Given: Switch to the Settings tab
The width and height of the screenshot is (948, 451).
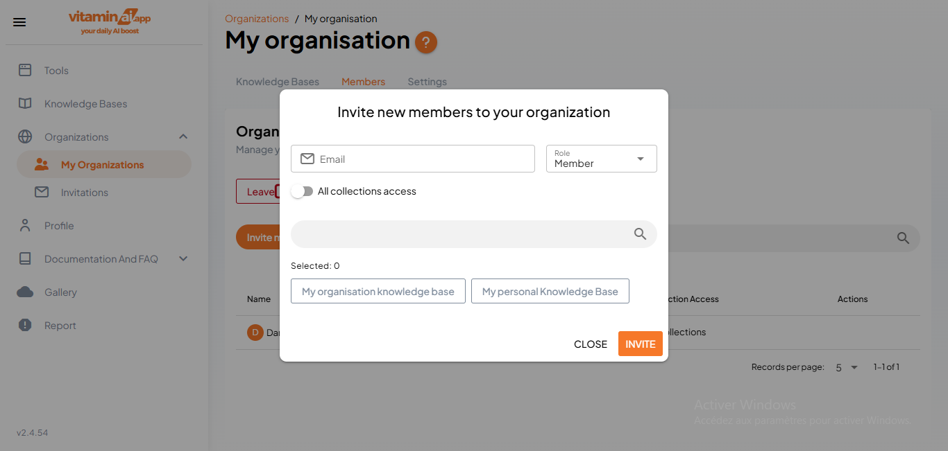Looking at the screenshot, I should pos(427,82).
